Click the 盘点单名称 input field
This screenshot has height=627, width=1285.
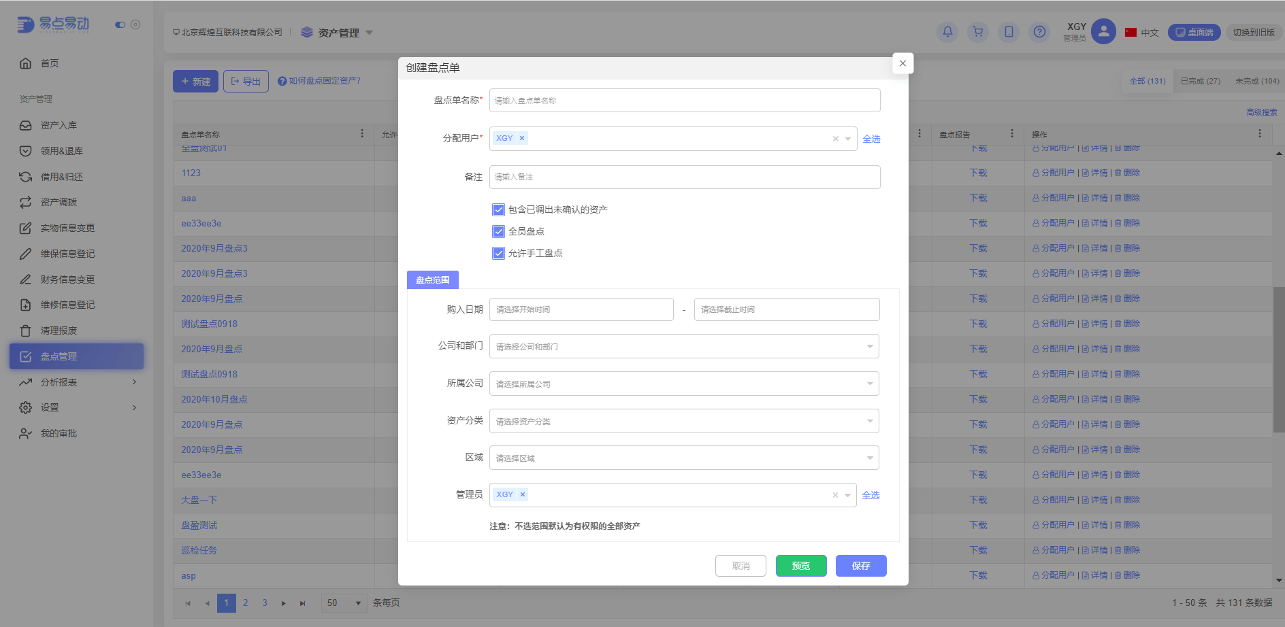[x=683, y=100]
